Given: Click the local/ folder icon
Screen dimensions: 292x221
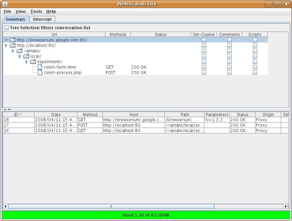Looking at the screenshot, I should click(26, 56).
